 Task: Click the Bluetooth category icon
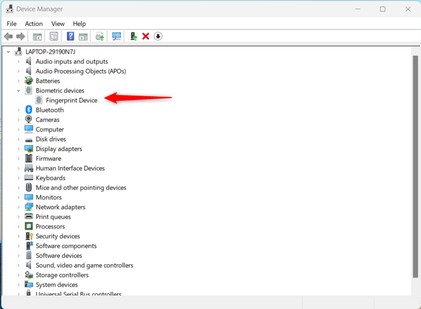29,110
